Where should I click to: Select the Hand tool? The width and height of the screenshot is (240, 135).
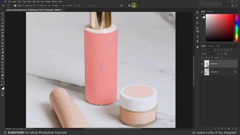[x=3, y=75]
